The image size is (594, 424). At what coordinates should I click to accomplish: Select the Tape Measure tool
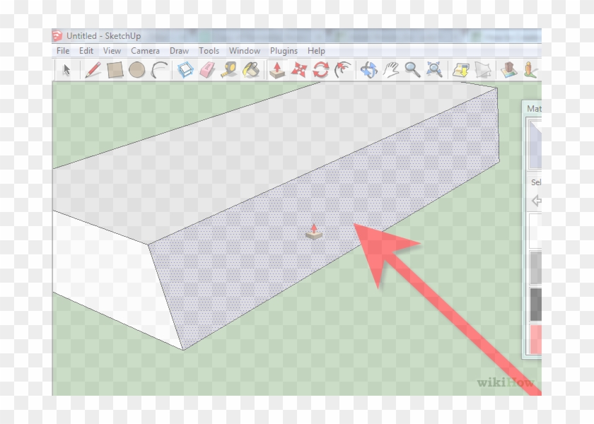(x=229, y=69)
